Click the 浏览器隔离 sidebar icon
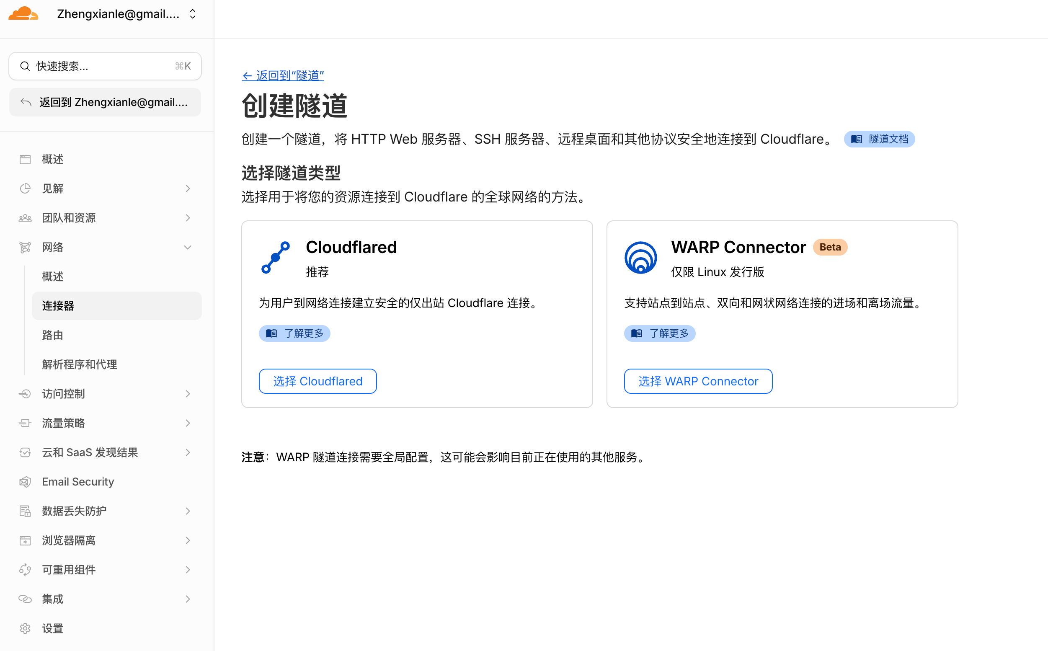This screenshot has height=651, width=1048. point(25,540)
